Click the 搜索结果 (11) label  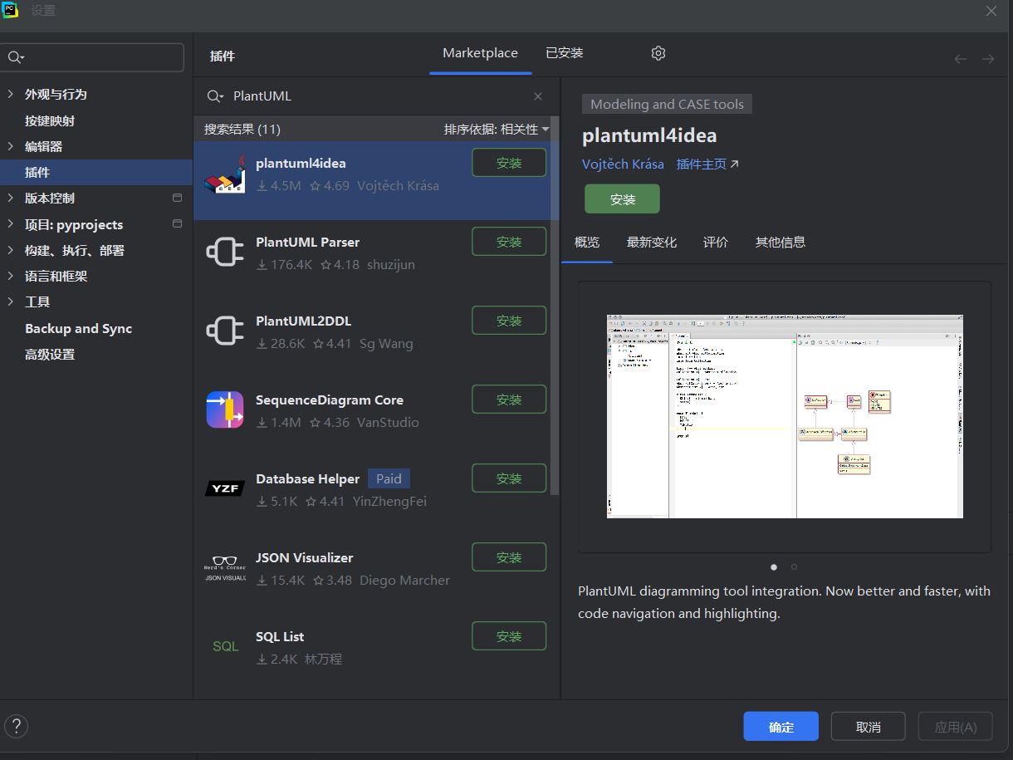pos(242,130)
